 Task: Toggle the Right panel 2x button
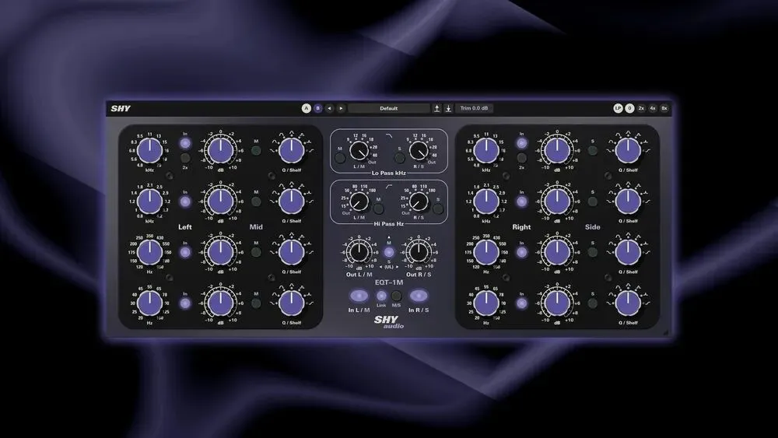tap(521, 158)
